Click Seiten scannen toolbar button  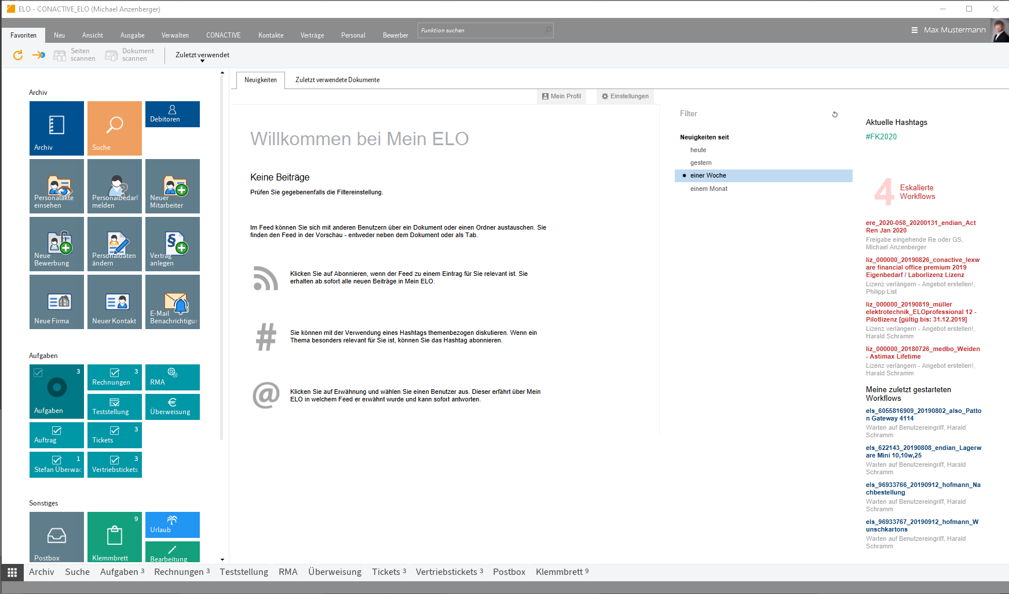[74, 55]
